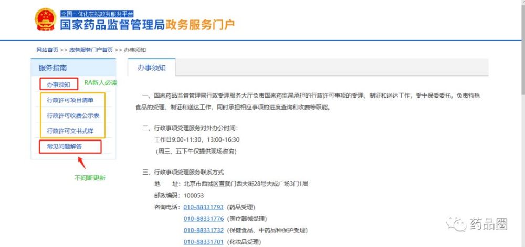Select 办事须知 in the service guide sidebar
Image resolution: width=525 pixels, height=247 pixels.
point(59,84)
